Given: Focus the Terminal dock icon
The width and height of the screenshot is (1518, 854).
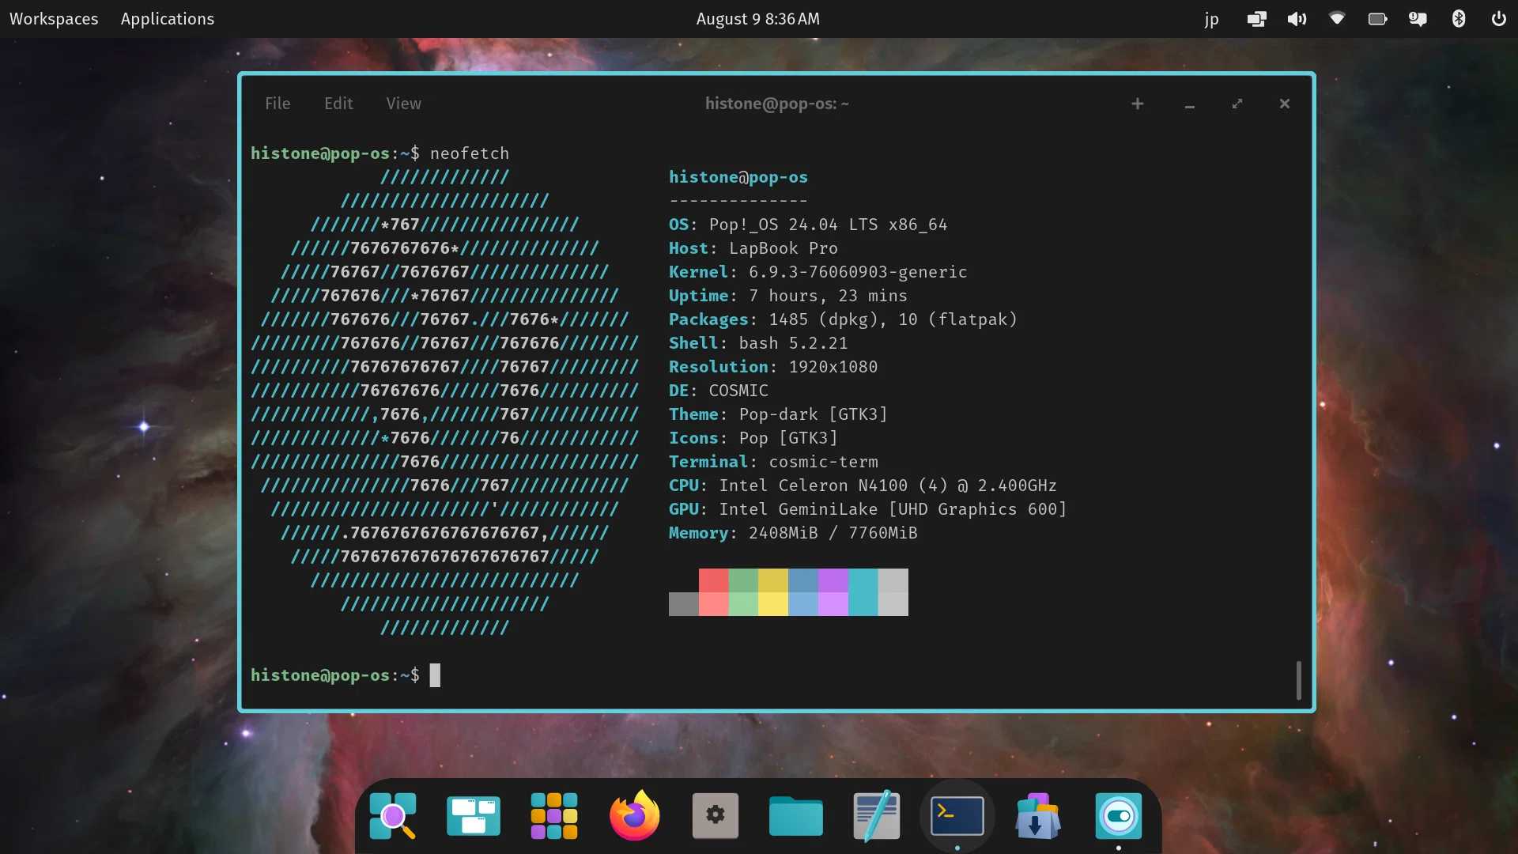Looking at the screenshot, I should tap(957, 816).
